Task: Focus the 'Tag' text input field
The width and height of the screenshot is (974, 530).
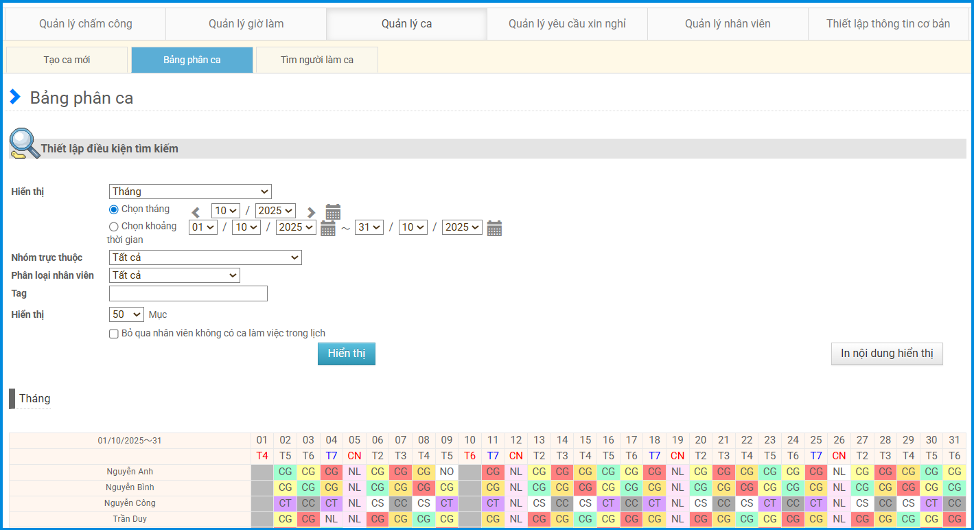Action: [188, 294]
